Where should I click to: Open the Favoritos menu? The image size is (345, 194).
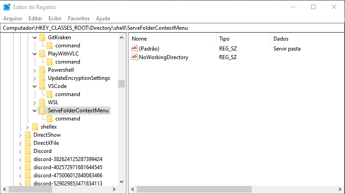(x=79, y=18)
